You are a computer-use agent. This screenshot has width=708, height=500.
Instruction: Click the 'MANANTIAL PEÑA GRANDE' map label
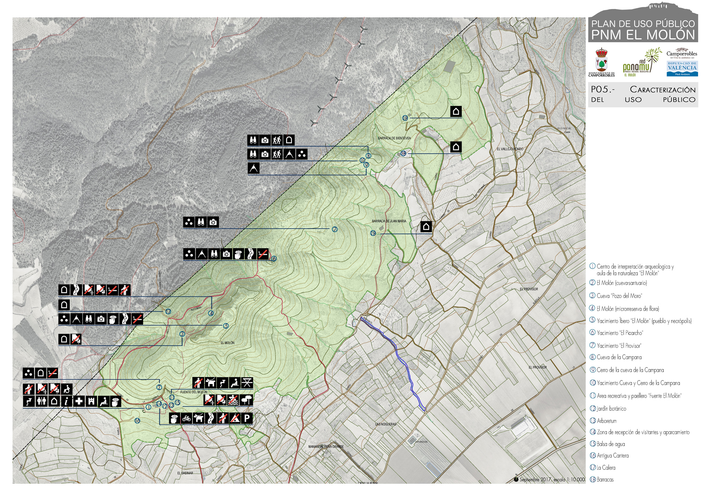[326, 447]
